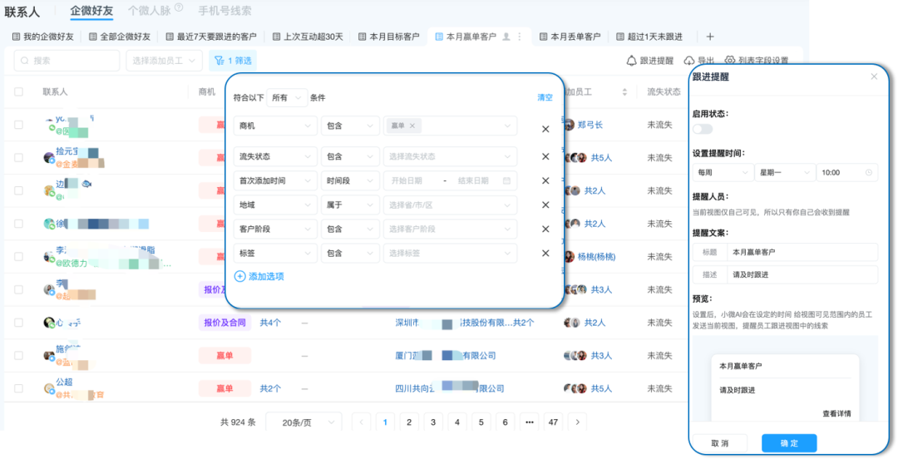Remove the 商机 filter row with its X

tap(545, 129)
